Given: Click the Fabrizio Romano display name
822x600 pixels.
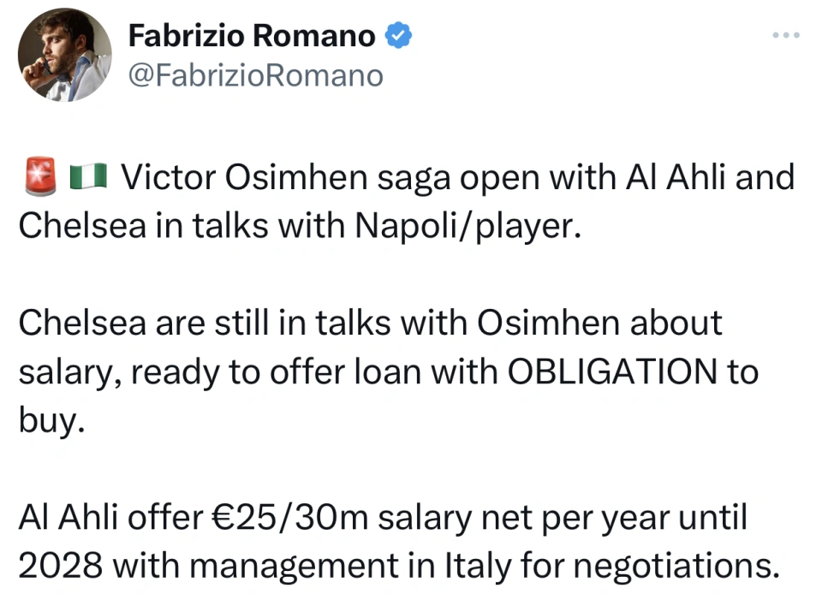Looking at the screenshot, I should point(252,36).
